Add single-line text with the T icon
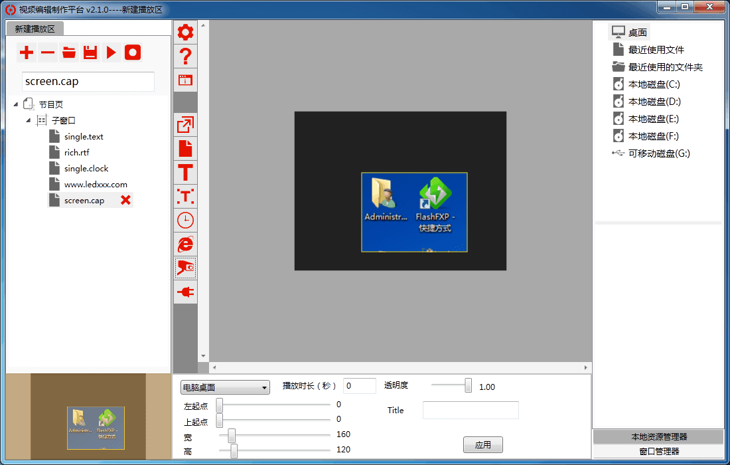This screenshot has width=730, height=465. [x=185, y=173]
